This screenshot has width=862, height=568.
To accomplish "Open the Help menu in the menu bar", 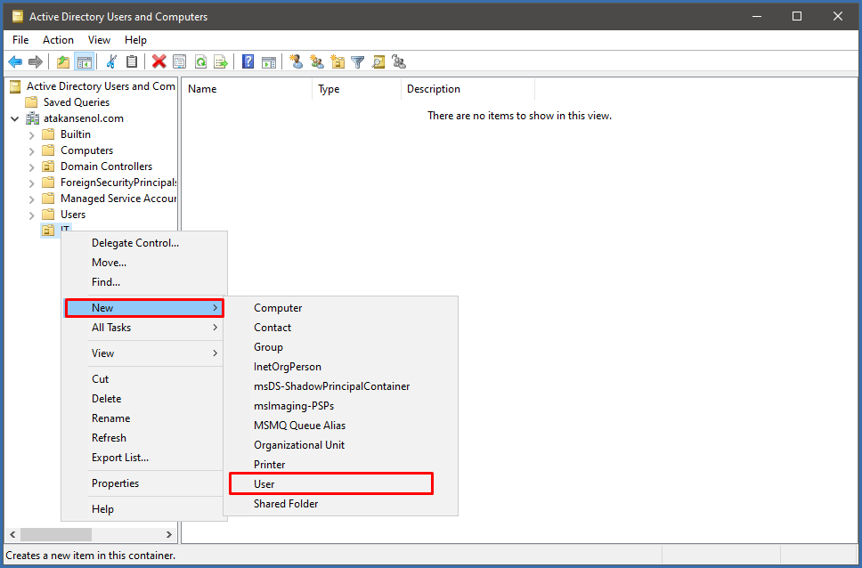I will pos(135,40).
